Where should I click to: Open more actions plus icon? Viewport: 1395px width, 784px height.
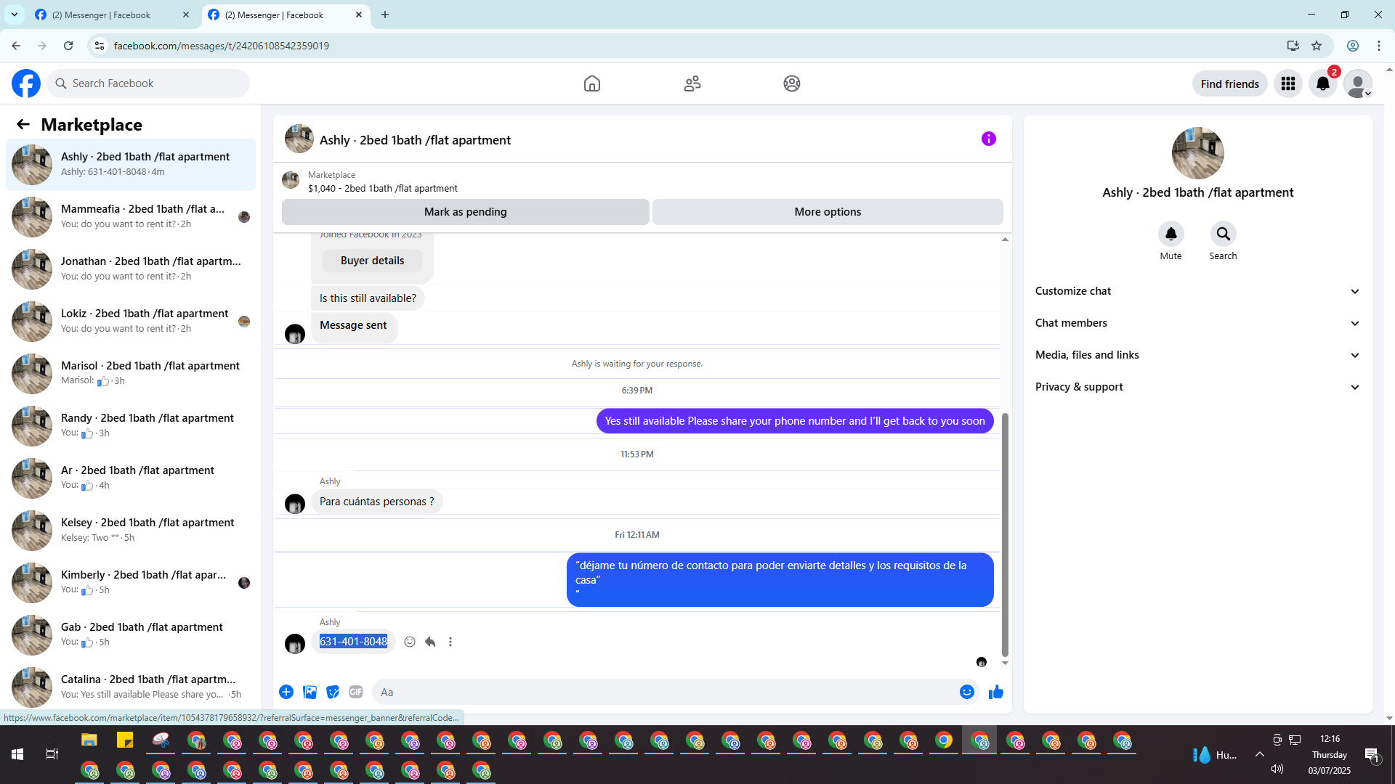(x=286, y=692)
